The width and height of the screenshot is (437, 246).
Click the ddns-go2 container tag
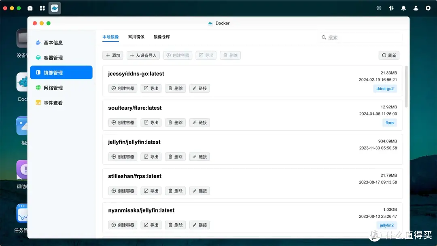(385, 89)
